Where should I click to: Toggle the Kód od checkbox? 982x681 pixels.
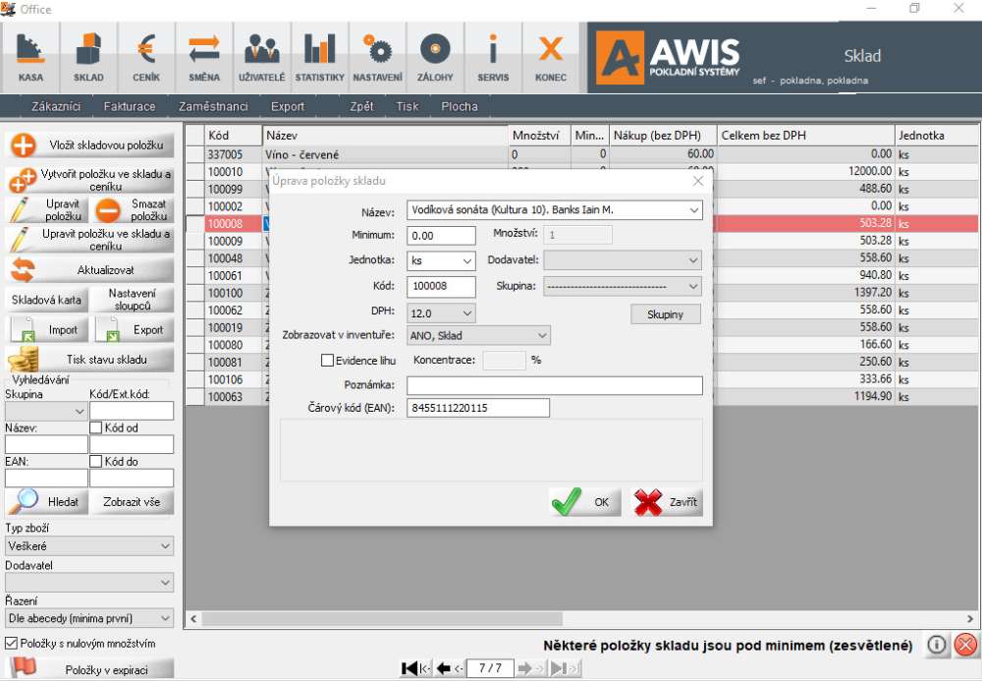pos(96,427)
